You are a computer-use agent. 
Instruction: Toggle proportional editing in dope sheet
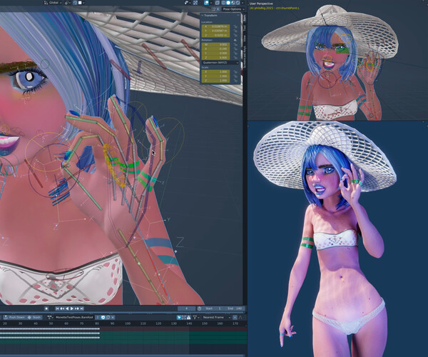click(235, 317)
